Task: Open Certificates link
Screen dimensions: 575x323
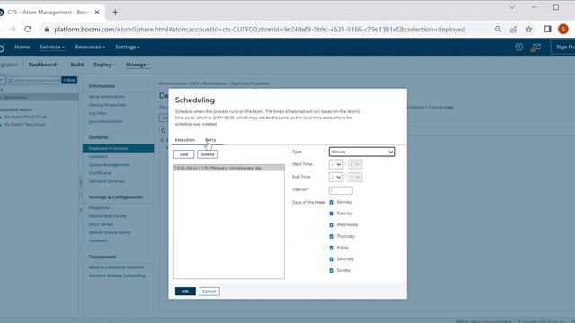Action: 100,173
